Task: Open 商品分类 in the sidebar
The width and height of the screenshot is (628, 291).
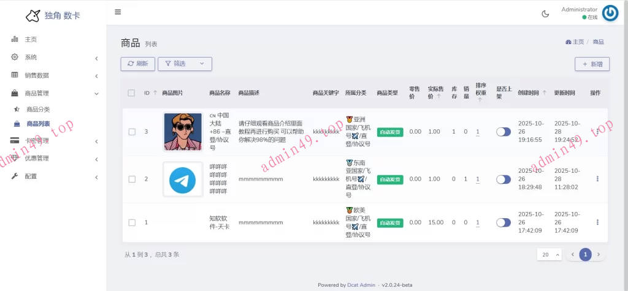Action: tap(38, 109)
